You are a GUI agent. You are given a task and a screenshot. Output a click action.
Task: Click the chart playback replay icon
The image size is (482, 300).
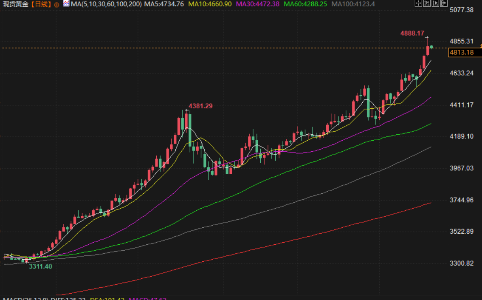(x=435, y=3)
